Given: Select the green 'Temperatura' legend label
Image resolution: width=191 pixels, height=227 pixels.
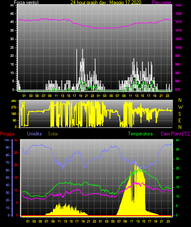Looking at the screenshot, I should [x=141, y=134].
